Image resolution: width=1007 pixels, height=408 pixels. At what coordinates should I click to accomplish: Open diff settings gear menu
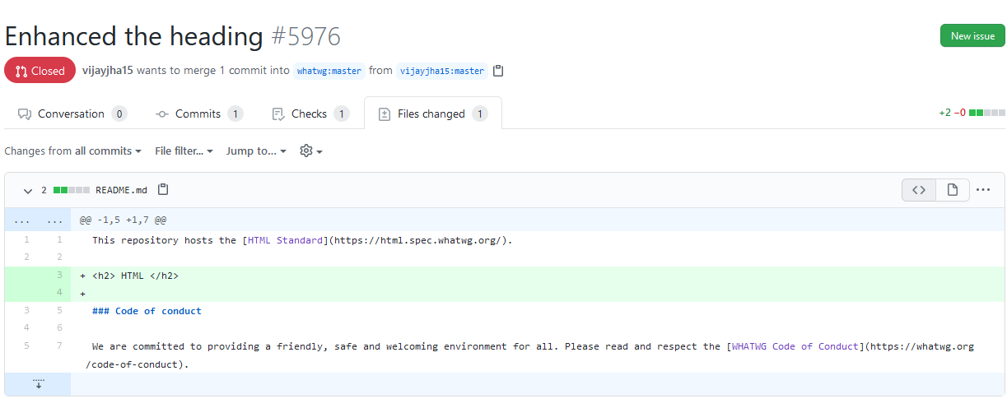(x=310, y=151)
